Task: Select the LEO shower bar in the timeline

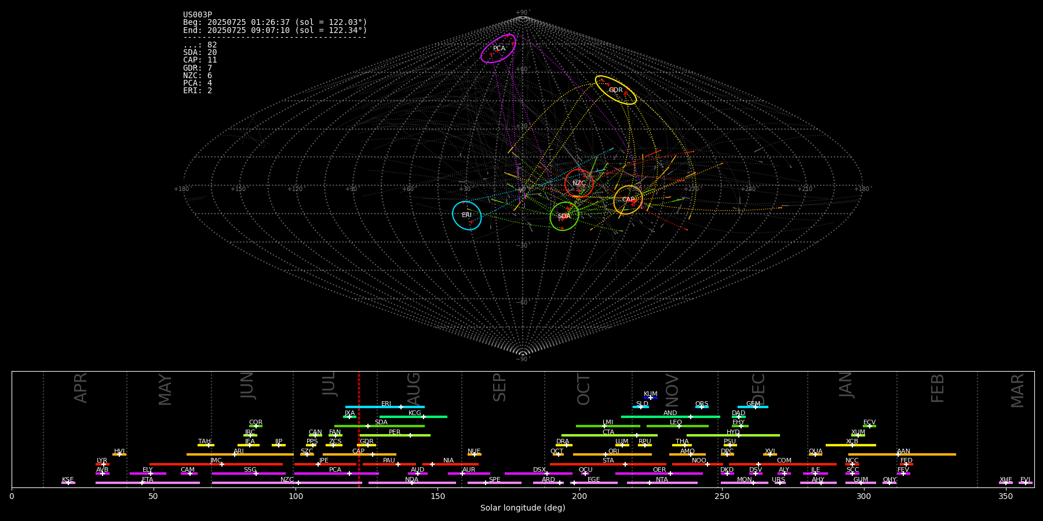Action: (x=677, y=426)
